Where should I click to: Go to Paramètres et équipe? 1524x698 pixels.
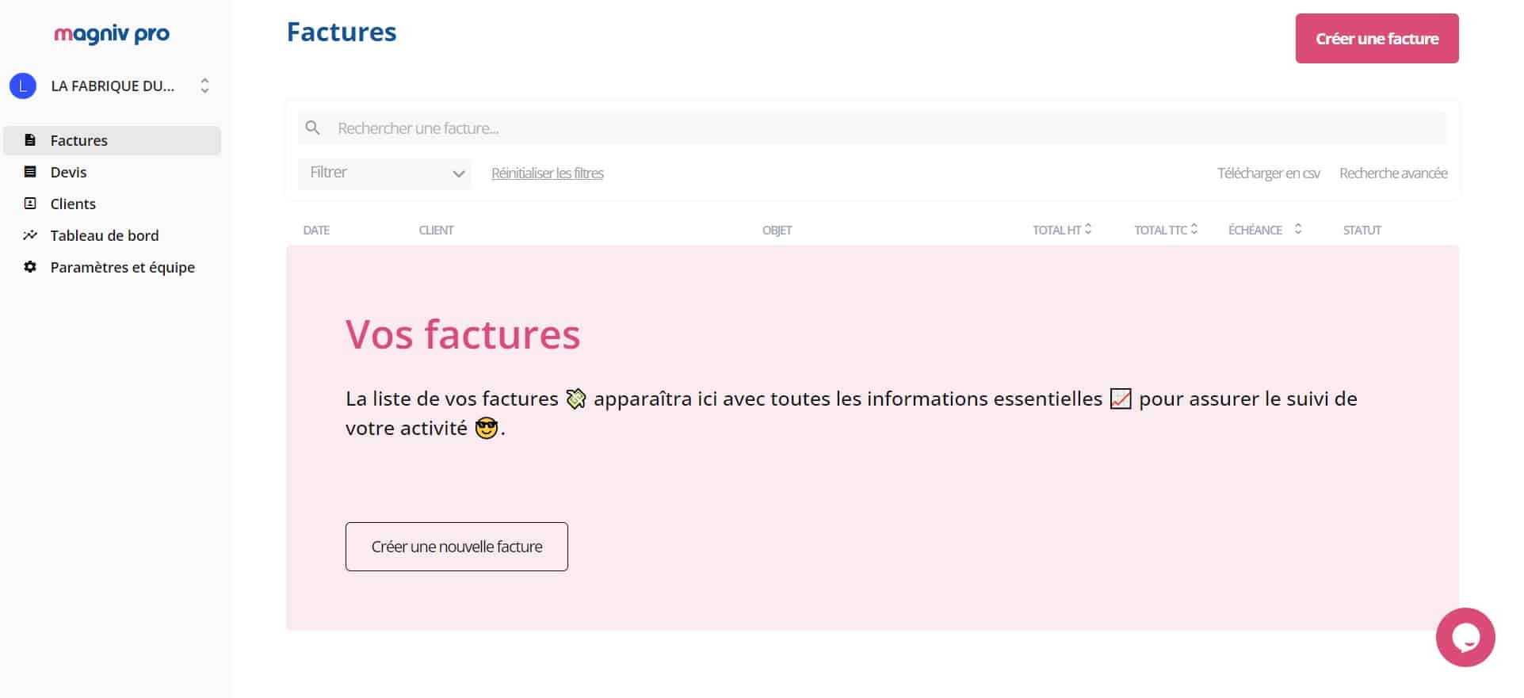pyautogui.click(x=122, y=267)
